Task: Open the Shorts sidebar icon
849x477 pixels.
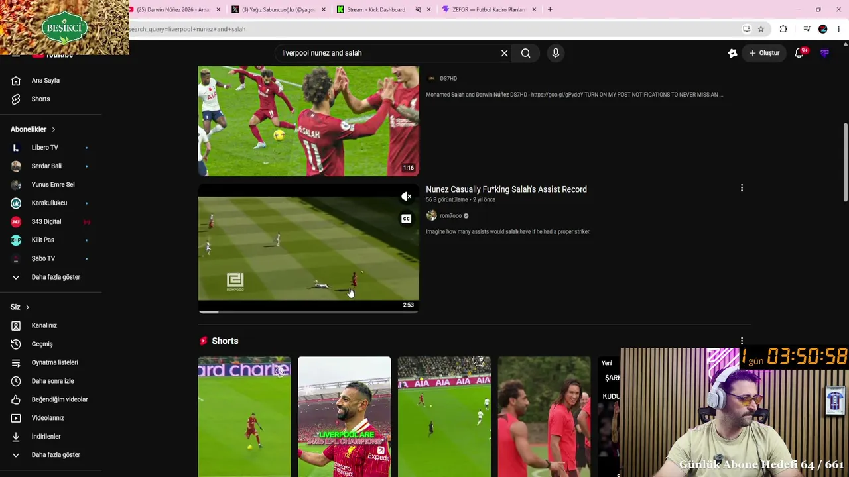Action: coord(16,99)
